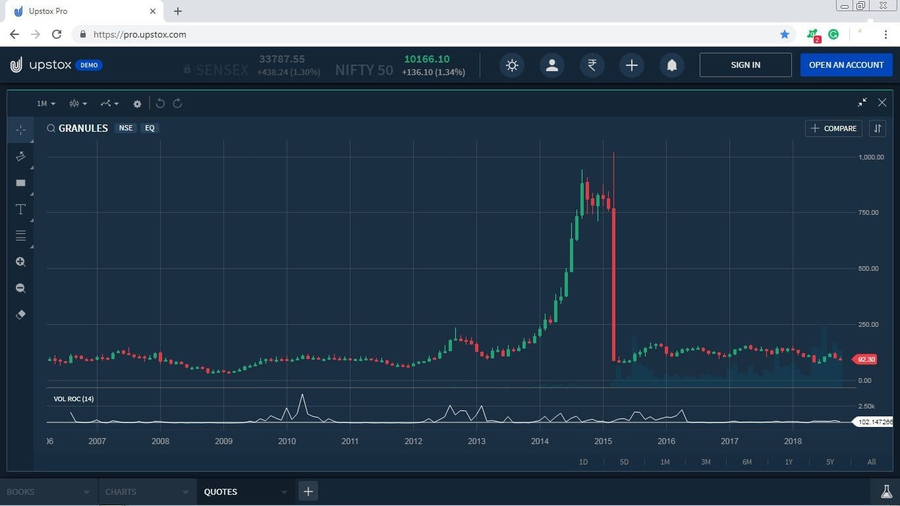The image size is (900, 506).
Task: Open the indicators dropdown
Action: [x=109, y=103]
